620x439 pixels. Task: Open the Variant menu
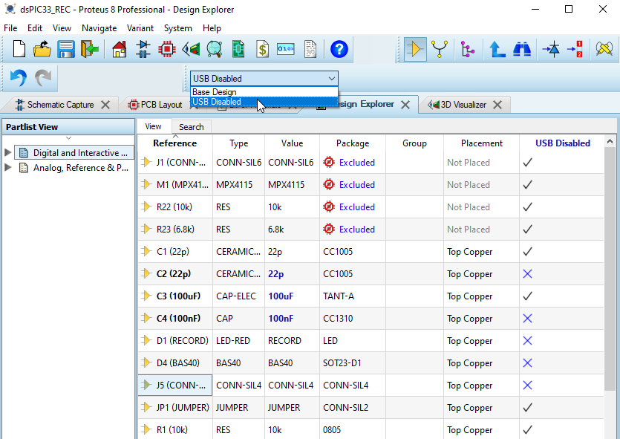[139, 27]
